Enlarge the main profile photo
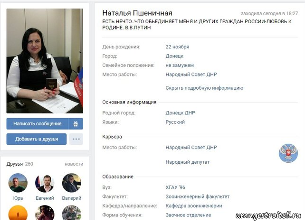 coord(45,61)
